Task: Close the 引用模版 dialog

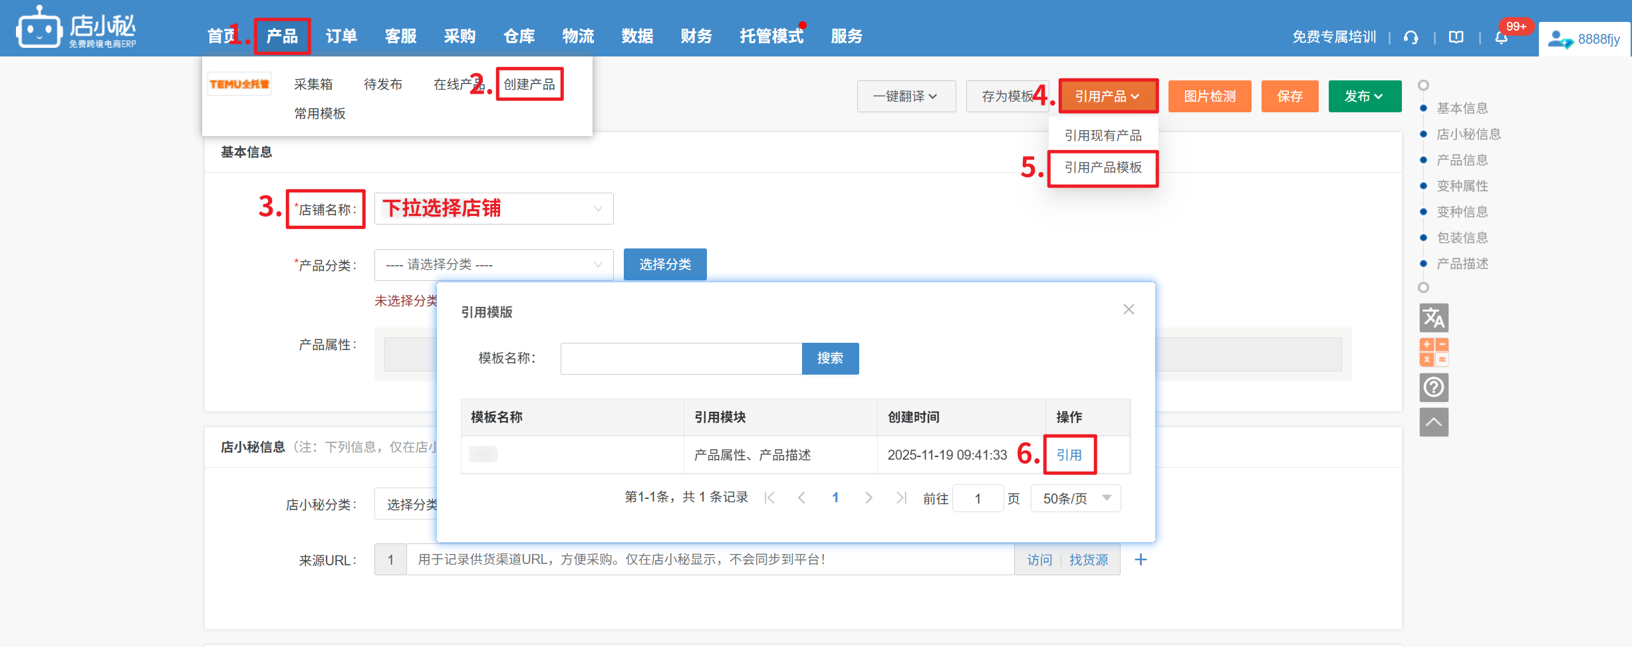Action: coord(1129,310)
